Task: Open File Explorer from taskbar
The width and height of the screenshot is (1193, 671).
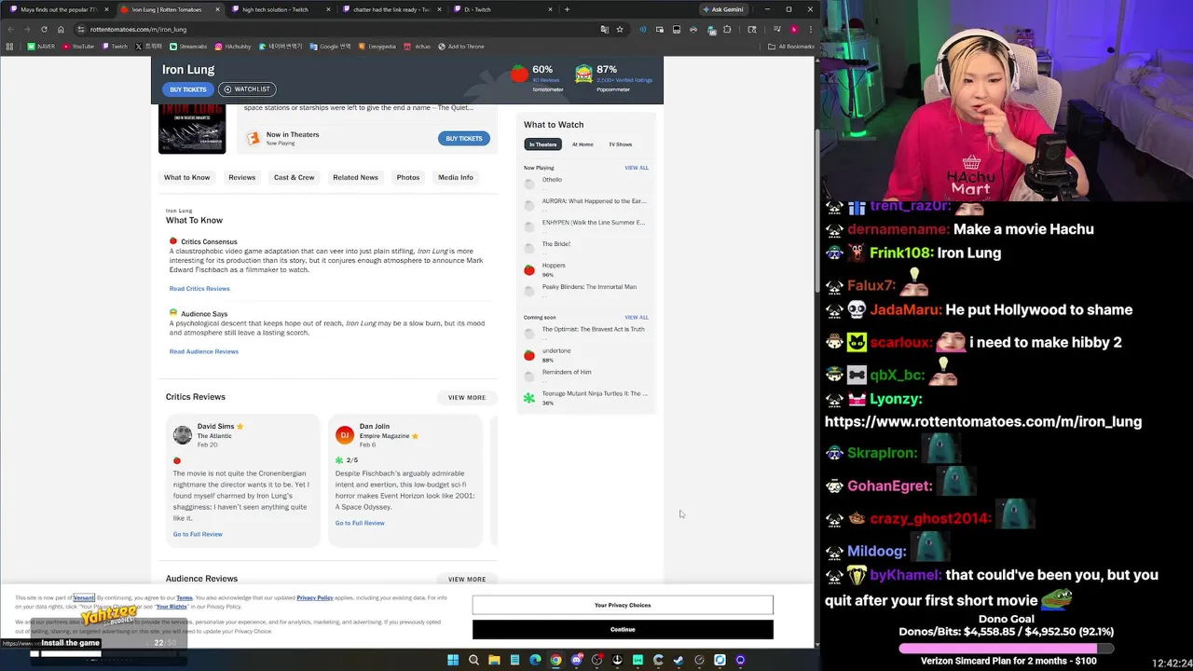Action: pyautogui.click(x=494, y=660)
